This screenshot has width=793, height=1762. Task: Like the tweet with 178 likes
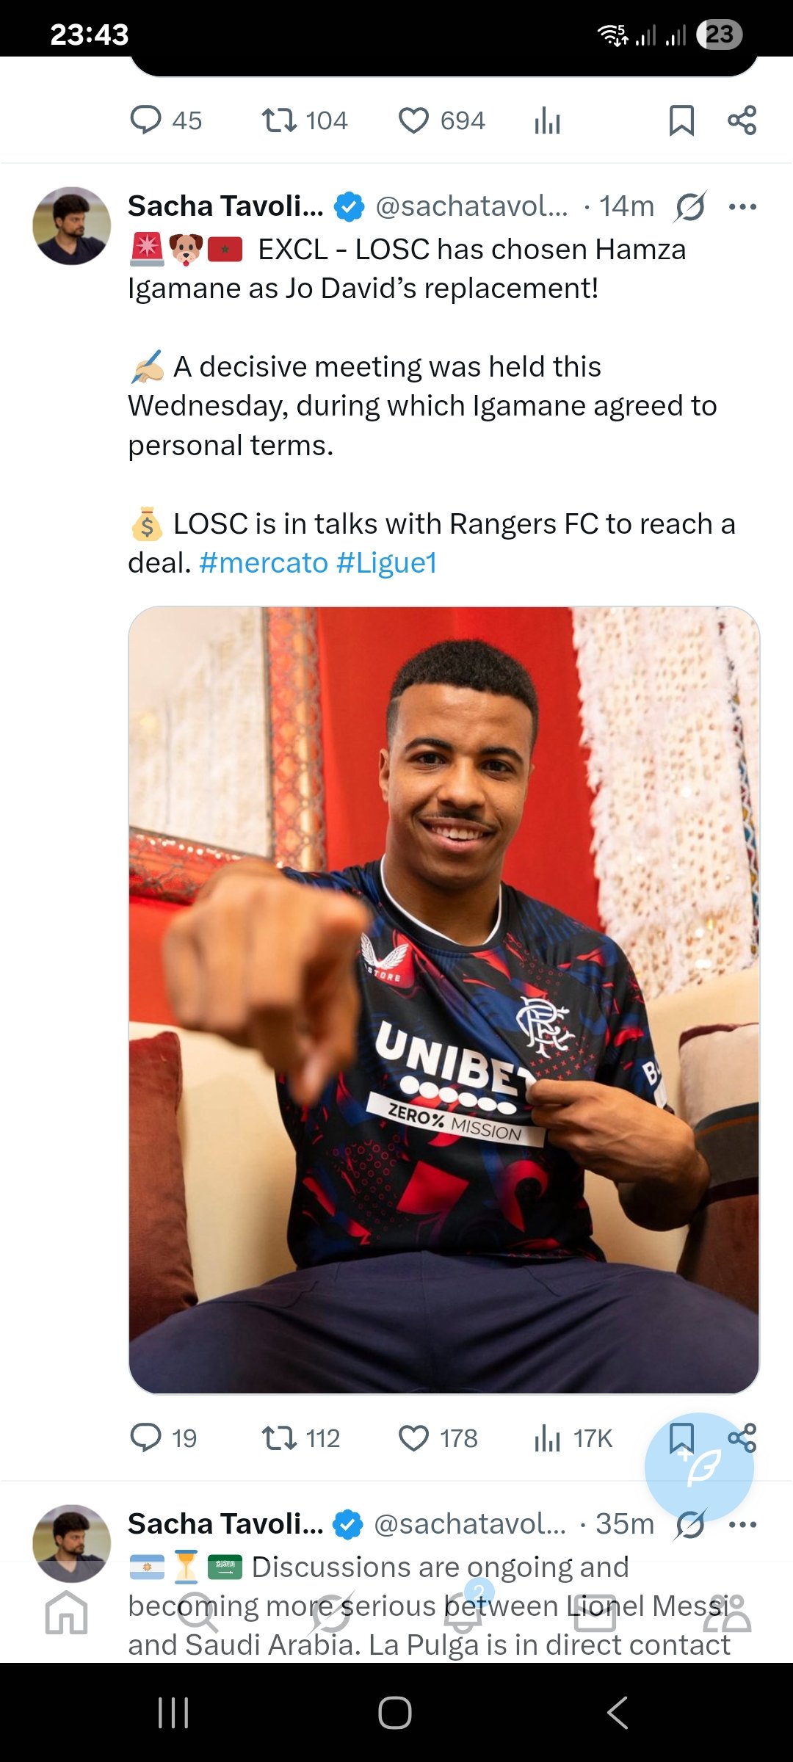pyautogui.click(x=438, y=1437)
